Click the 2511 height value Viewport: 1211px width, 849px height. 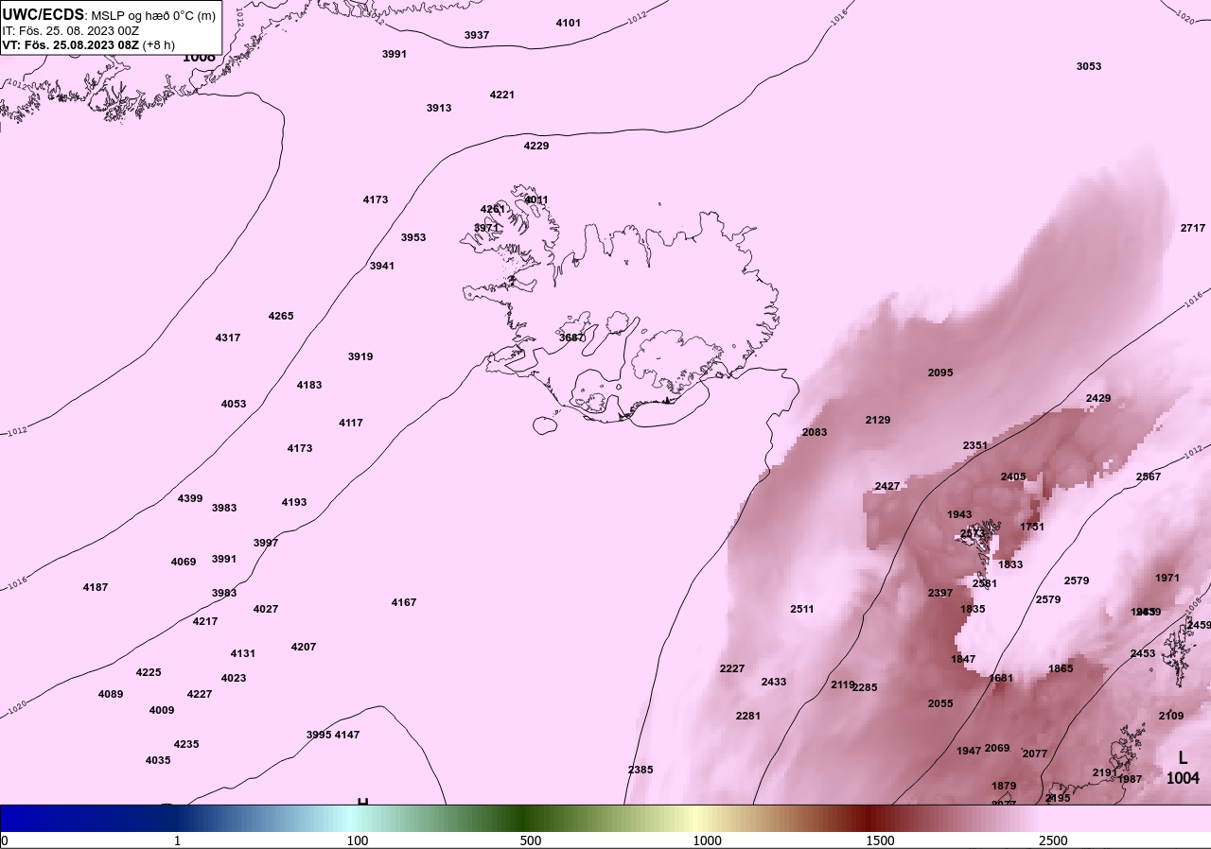[x=802, y=609]
